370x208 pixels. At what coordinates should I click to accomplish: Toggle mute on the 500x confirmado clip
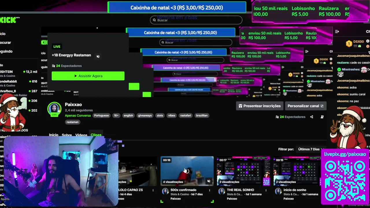pyautogui.click(x=209, y=181)
